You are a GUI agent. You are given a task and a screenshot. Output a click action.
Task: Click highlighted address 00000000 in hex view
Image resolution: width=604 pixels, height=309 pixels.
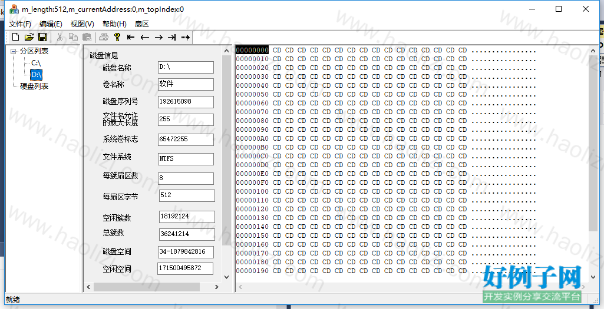click(252, 50)
